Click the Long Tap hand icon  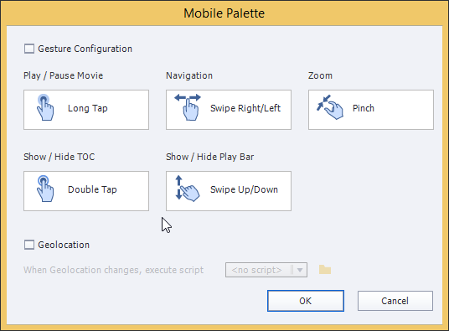point(45,107)
